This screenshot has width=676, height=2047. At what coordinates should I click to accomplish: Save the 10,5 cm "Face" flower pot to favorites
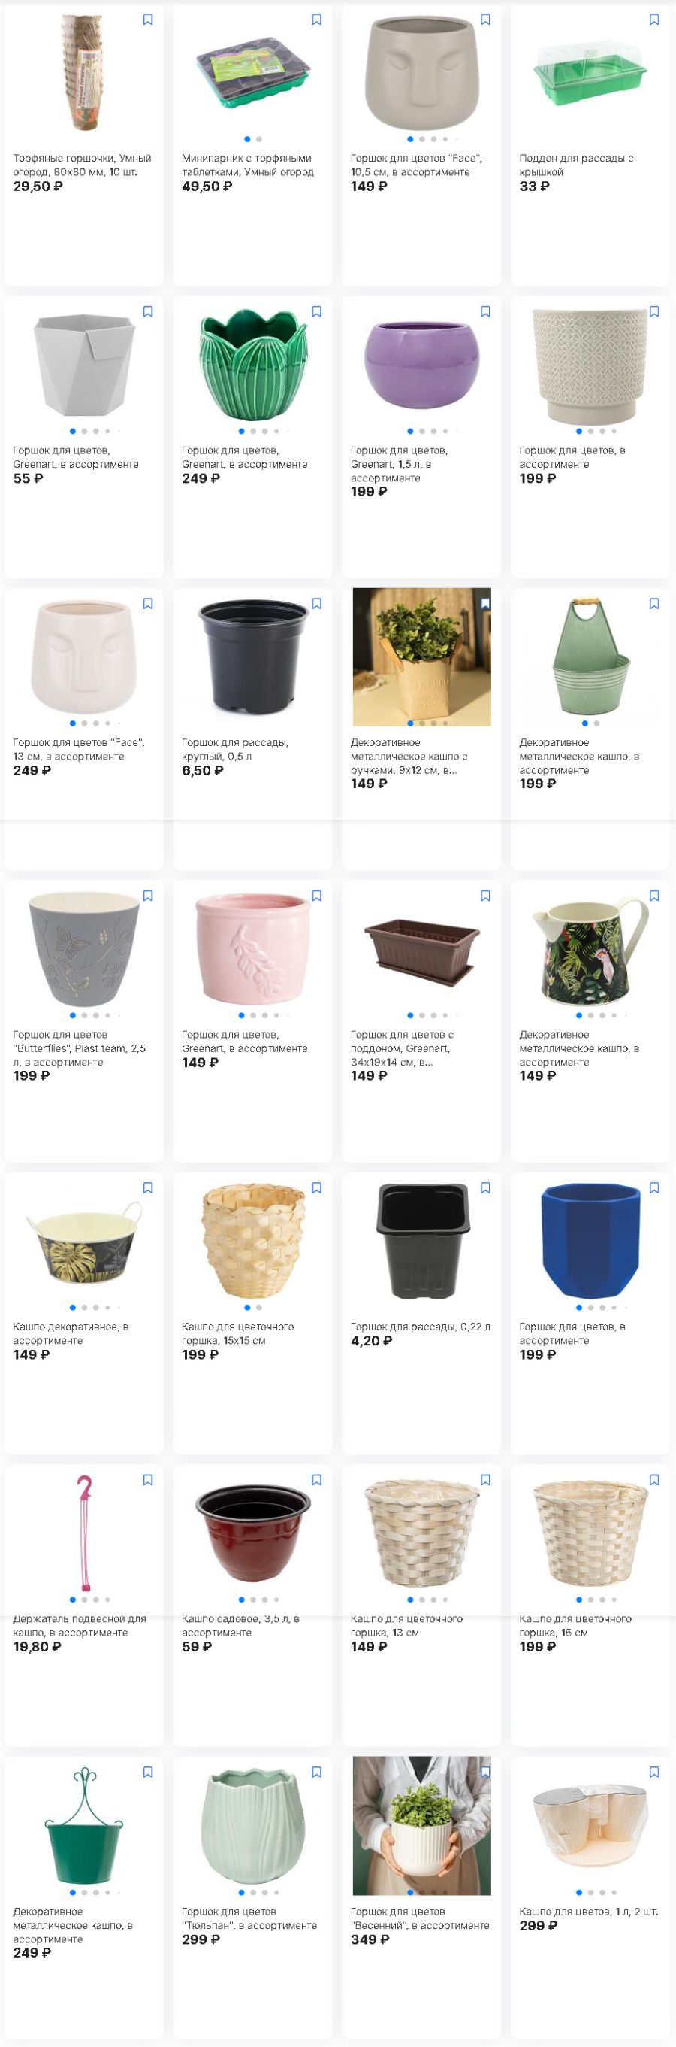(485, 19)
